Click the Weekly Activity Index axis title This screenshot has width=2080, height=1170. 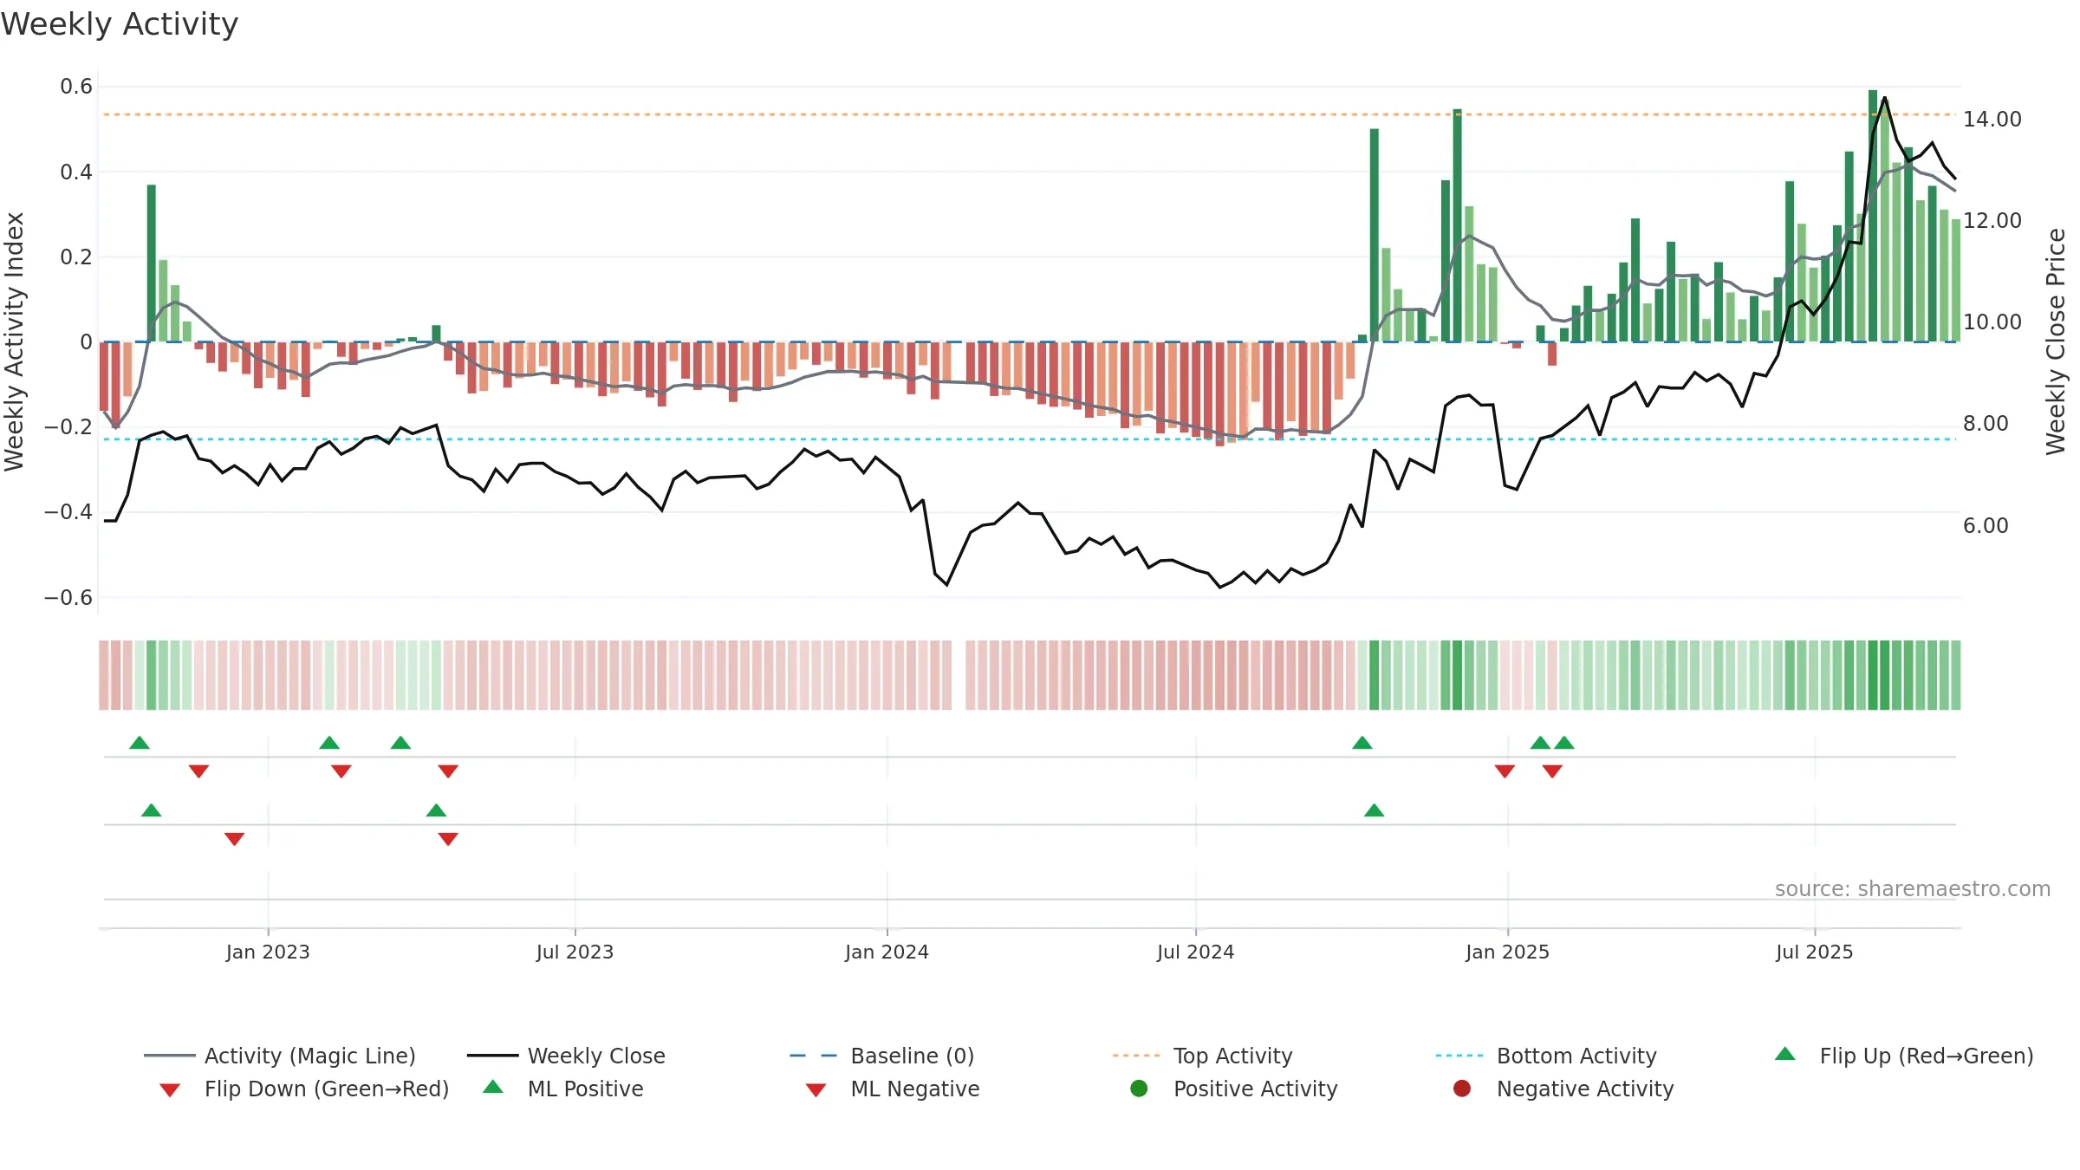pyautogui.click(x=14, y=341)
